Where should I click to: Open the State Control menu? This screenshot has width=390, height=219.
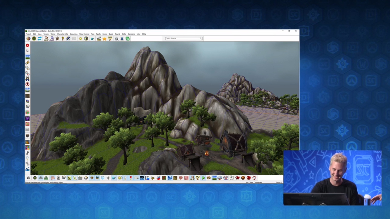click(84, 34)
